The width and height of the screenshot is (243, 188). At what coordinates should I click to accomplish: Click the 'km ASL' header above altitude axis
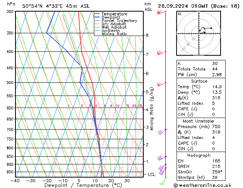tap(148, 7)
